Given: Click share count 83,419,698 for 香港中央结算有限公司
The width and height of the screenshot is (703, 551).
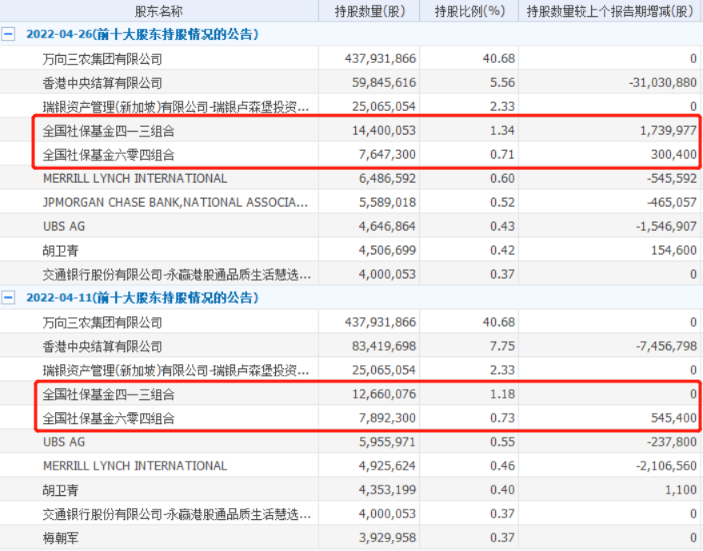Looking at the screenshot, I should (384, 347).
